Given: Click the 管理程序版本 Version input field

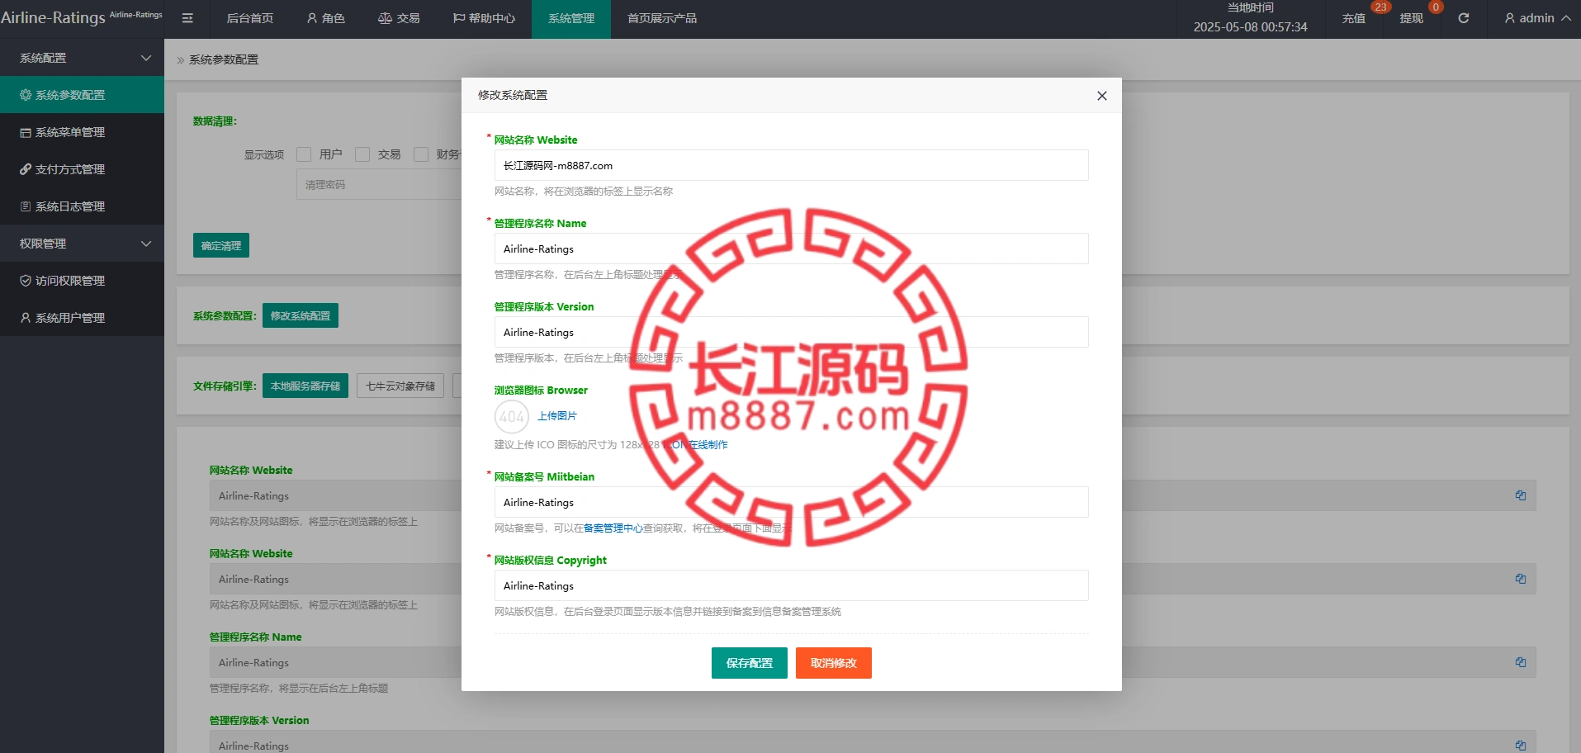Looking at the screenshot, I should (791, 332).
